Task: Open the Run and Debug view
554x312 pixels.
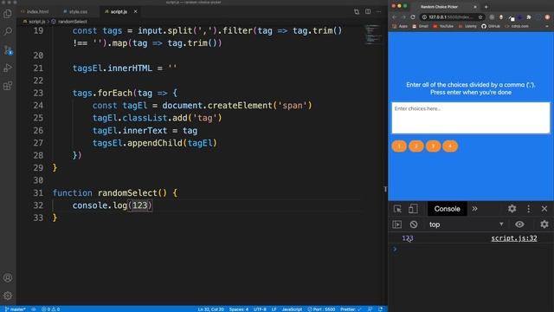Action: click(x=8, y=68)
